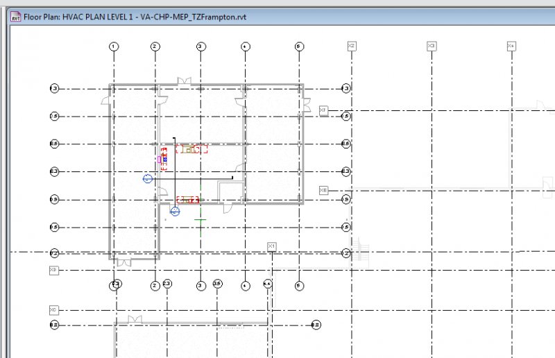Select the right F.3 grid bubble
This screenshot has height=358, width=555.
[346, 88]
